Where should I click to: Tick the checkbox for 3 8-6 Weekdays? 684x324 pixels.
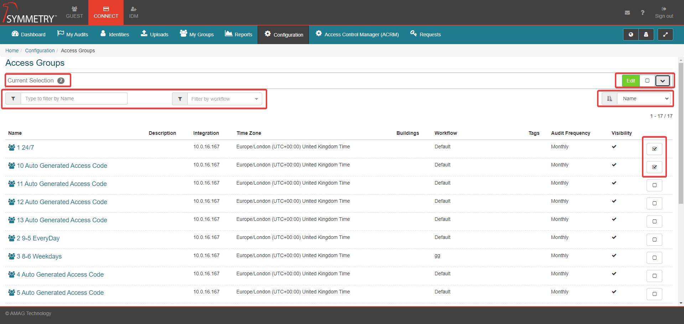[654, 257]
